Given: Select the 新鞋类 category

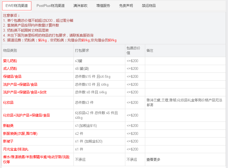Looking at the screenshot, I should (x=8, y=126).
